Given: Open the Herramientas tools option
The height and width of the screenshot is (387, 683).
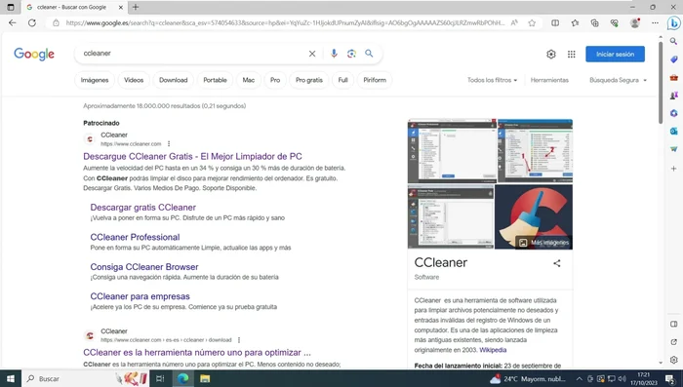Looking at the screenshot, I should point(549,80).
